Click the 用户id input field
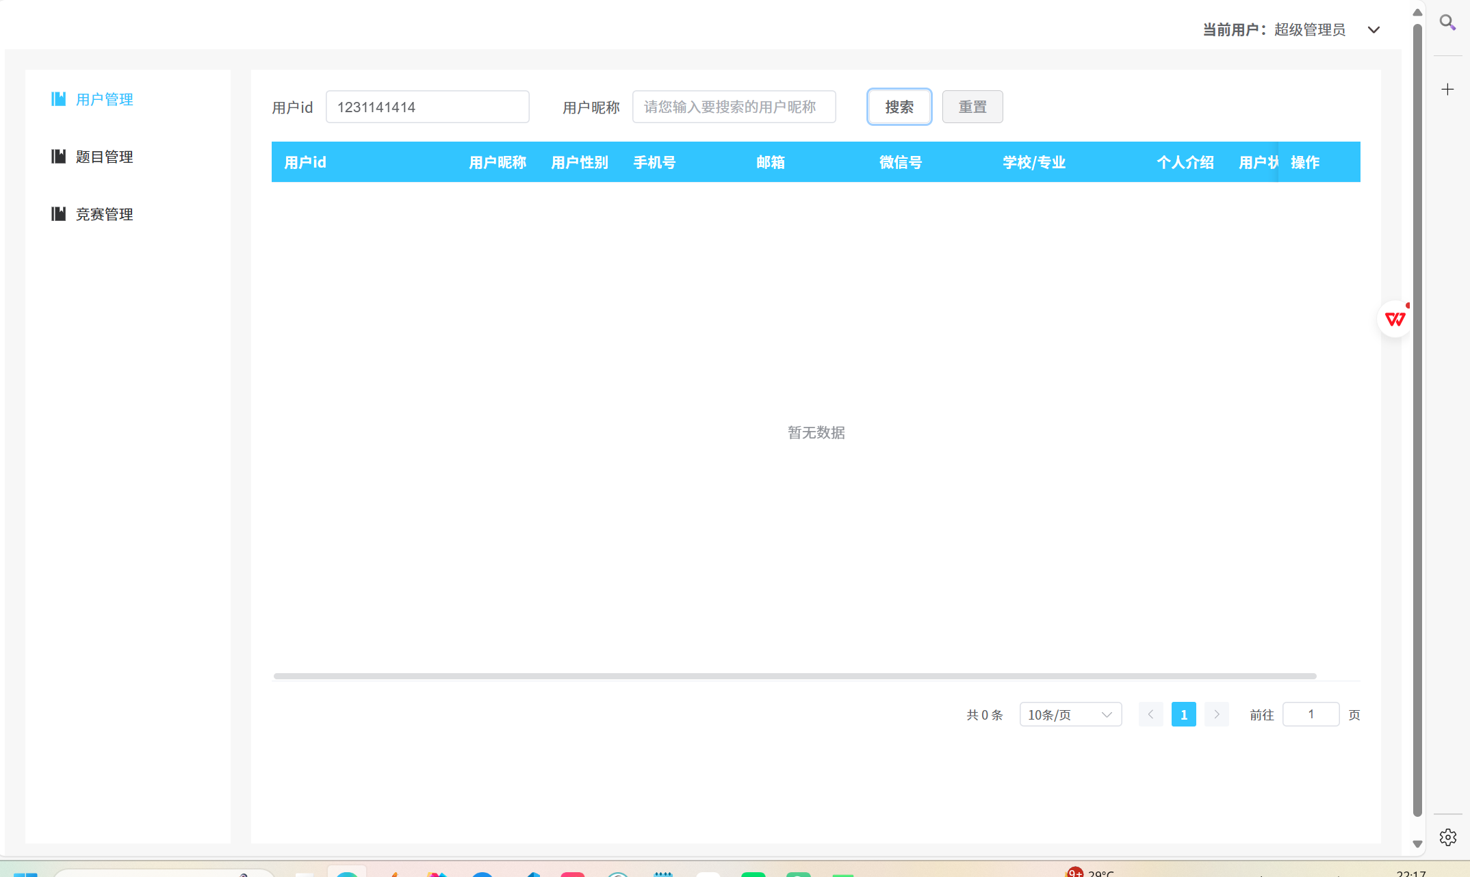 point(427,107)
